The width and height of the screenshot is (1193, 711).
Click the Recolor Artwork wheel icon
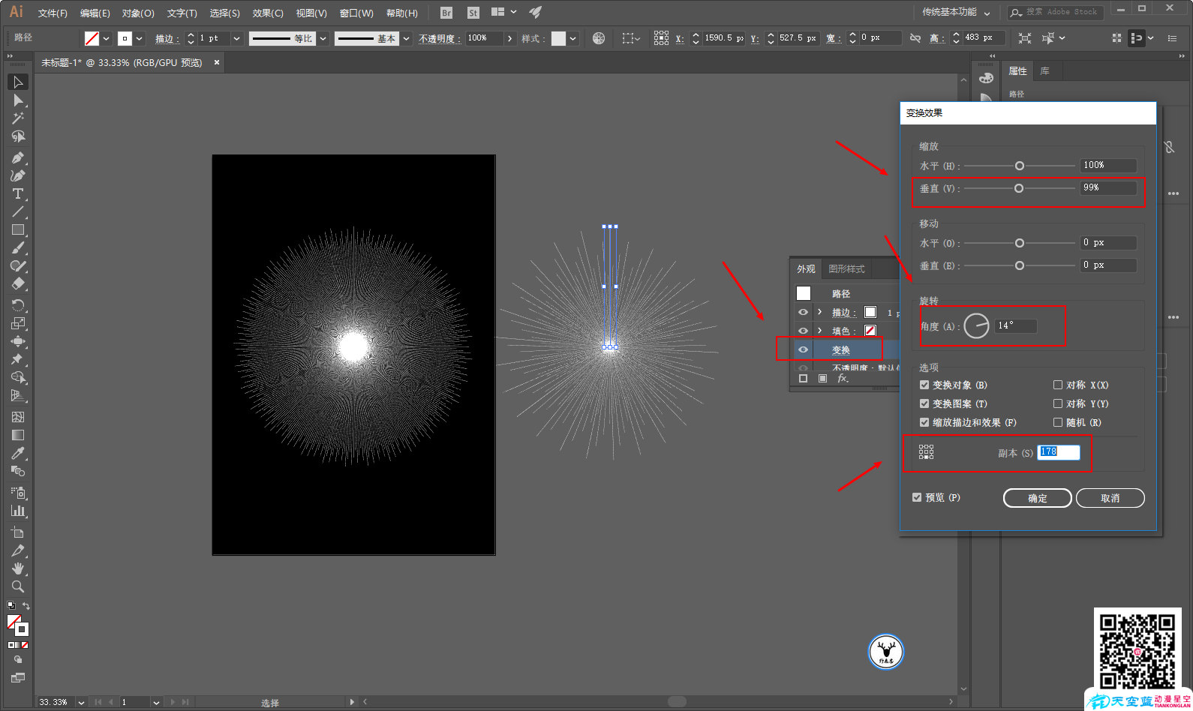click(x=599, y=38)
